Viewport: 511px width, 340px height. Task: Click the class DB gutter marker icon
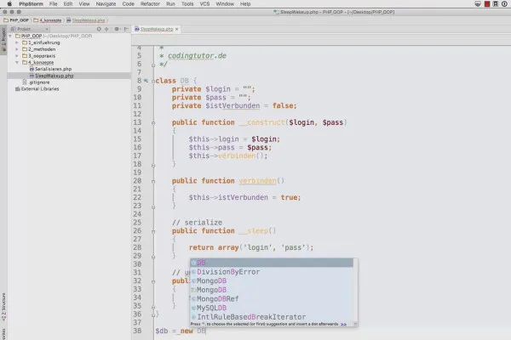[146, 81]
